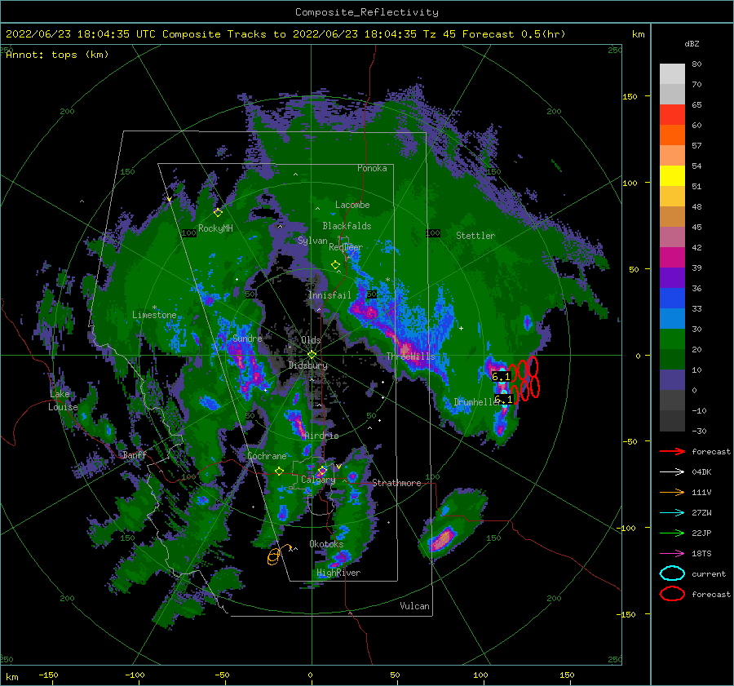Select the red 65 dBZ color swatch
Image resolution: width=734 pixels, height=686 pixels.
click(672, 115)
